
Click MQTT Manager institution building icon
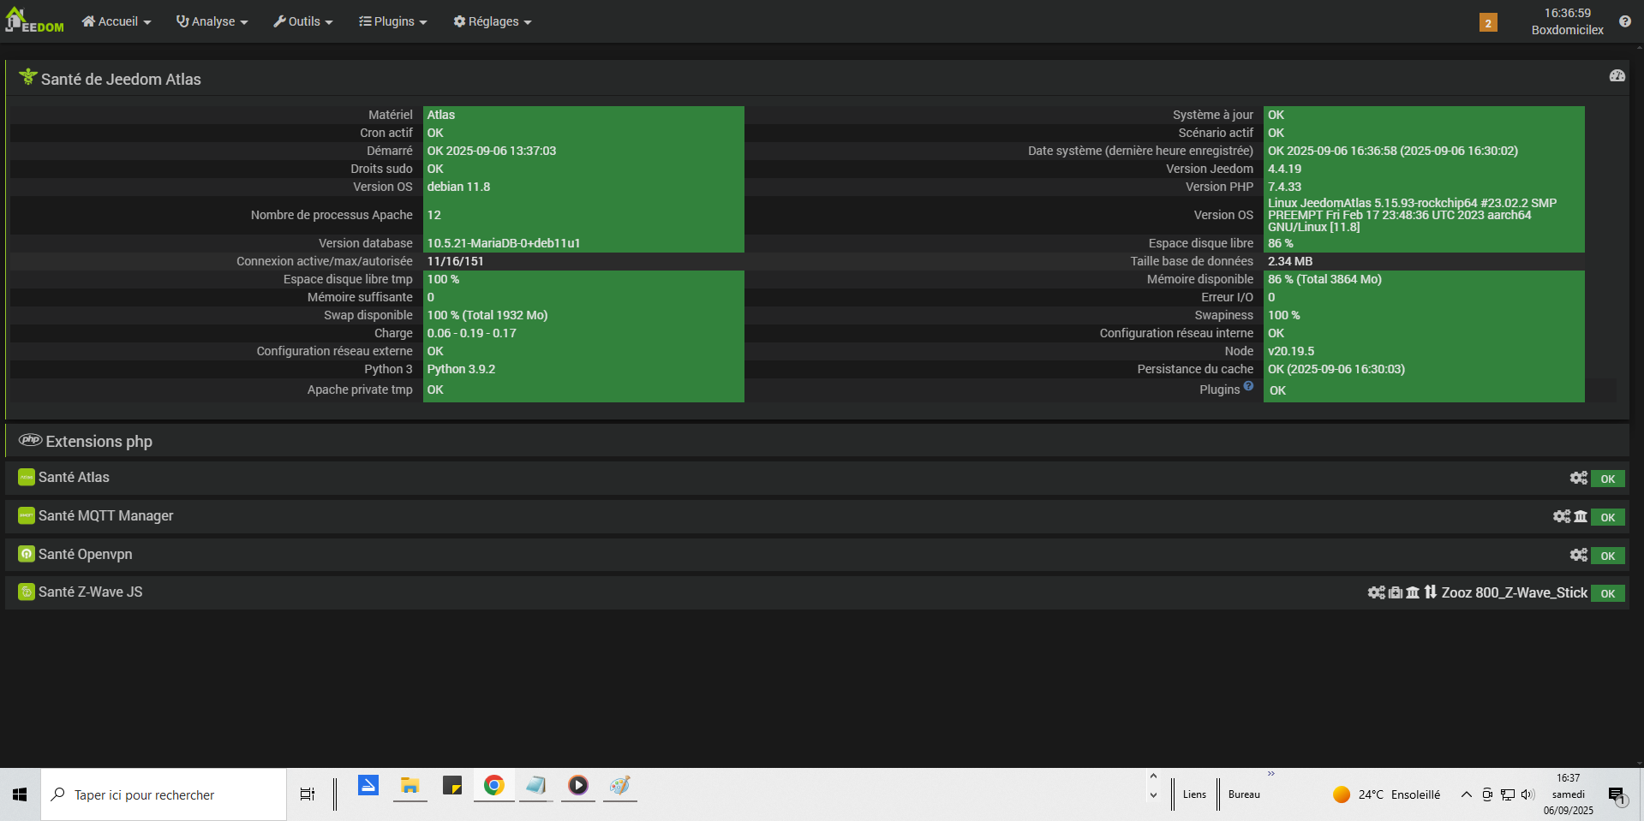click(1581, 517)
